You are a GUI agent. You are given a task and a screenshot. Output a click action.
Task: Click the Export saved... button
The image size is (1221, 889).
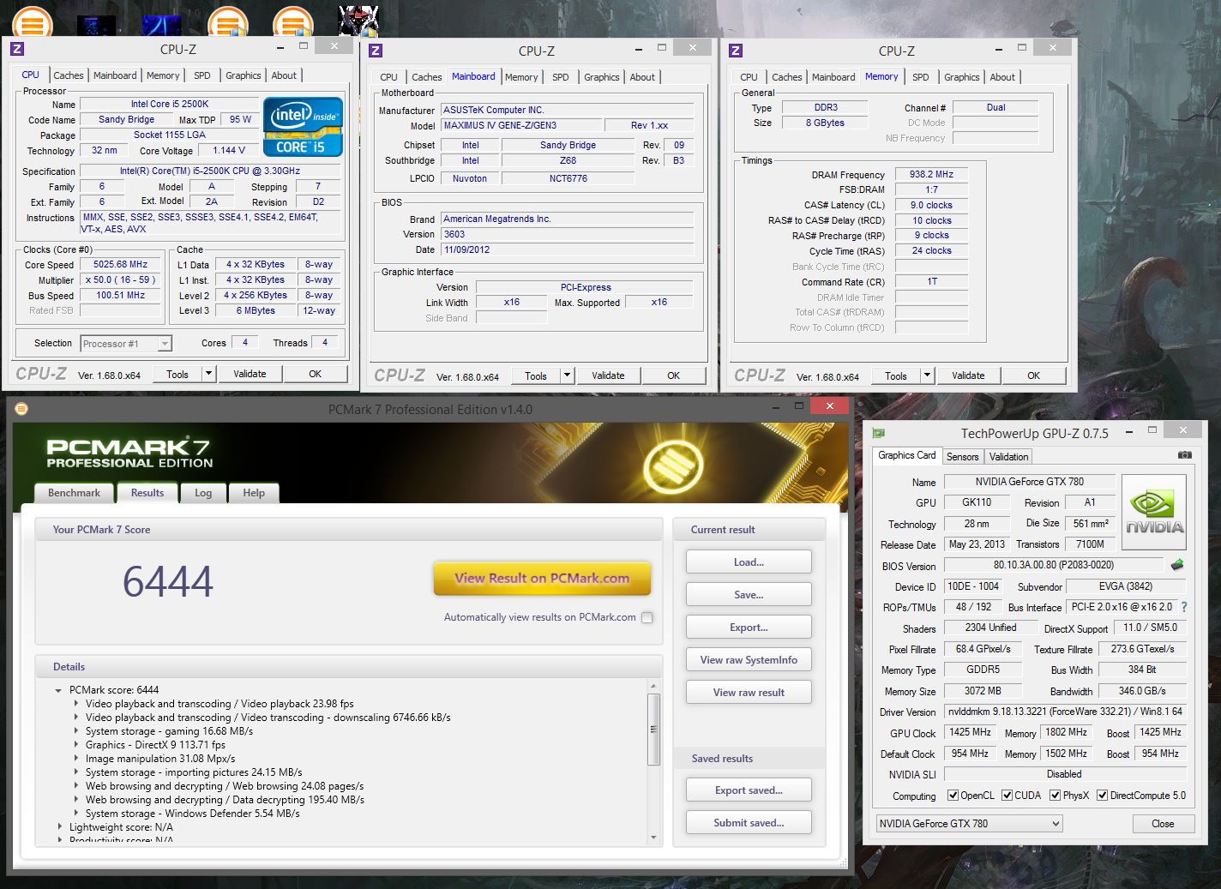pyautogui.click(x=749, y=790)
